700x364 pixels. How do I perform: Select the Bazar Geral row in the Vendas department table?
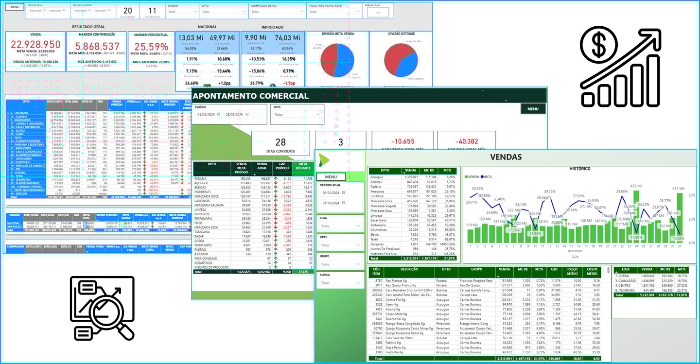[413, 220]
